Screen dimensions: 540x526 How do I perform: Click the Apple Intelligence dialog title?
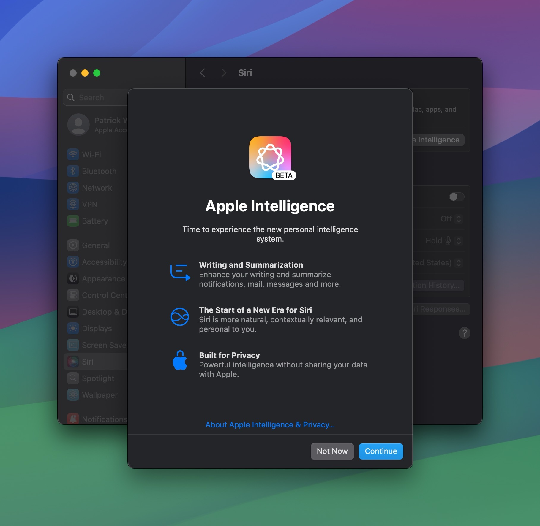click(x=270, y=206)
